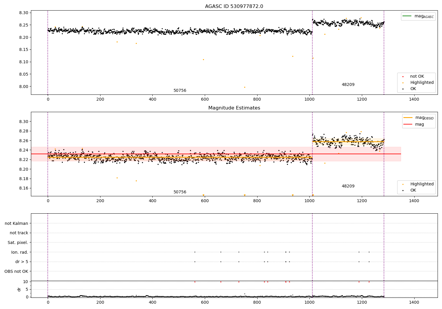Click the '8.26' y-tick in Magnitude Estimates plot
Image resolution: width=442 pixels, height=309 pixels.
24,141
